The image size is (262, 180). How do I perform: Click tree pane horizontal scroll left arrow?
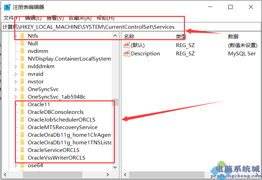point(5,174)
